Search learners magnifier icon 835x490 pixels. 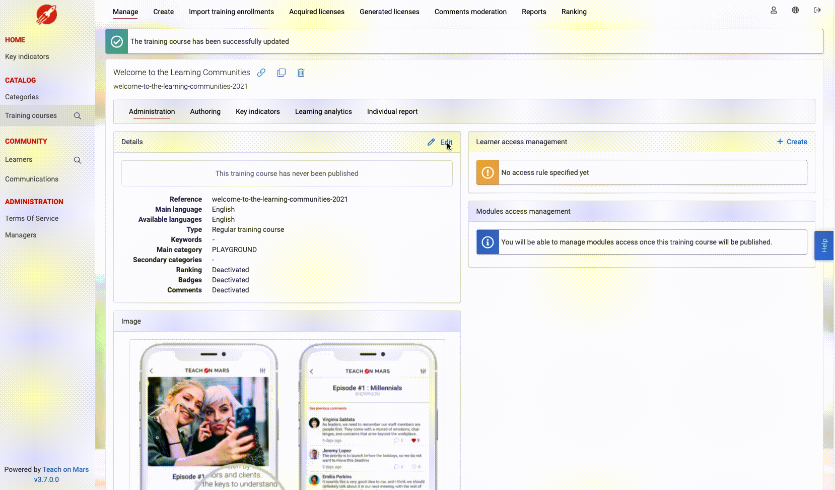click(x=78, y=160)
